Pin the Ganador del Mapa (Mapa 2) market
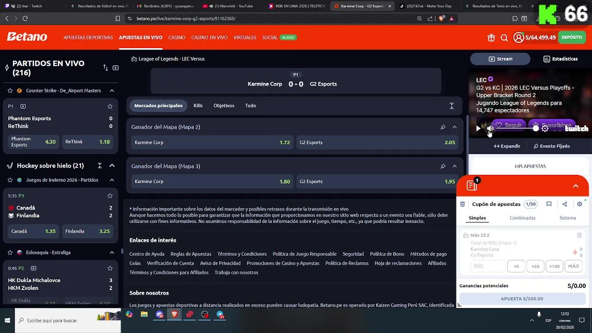The image size is (592, 333). point(443,127)
